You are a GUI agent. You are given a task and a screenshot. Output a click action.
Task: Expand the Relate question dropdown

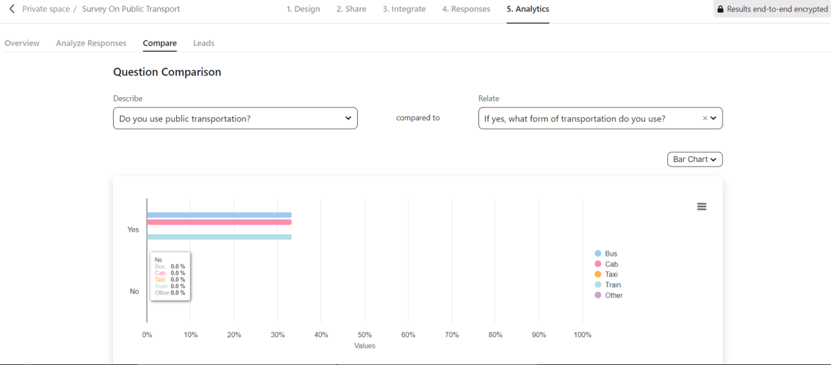714,118
